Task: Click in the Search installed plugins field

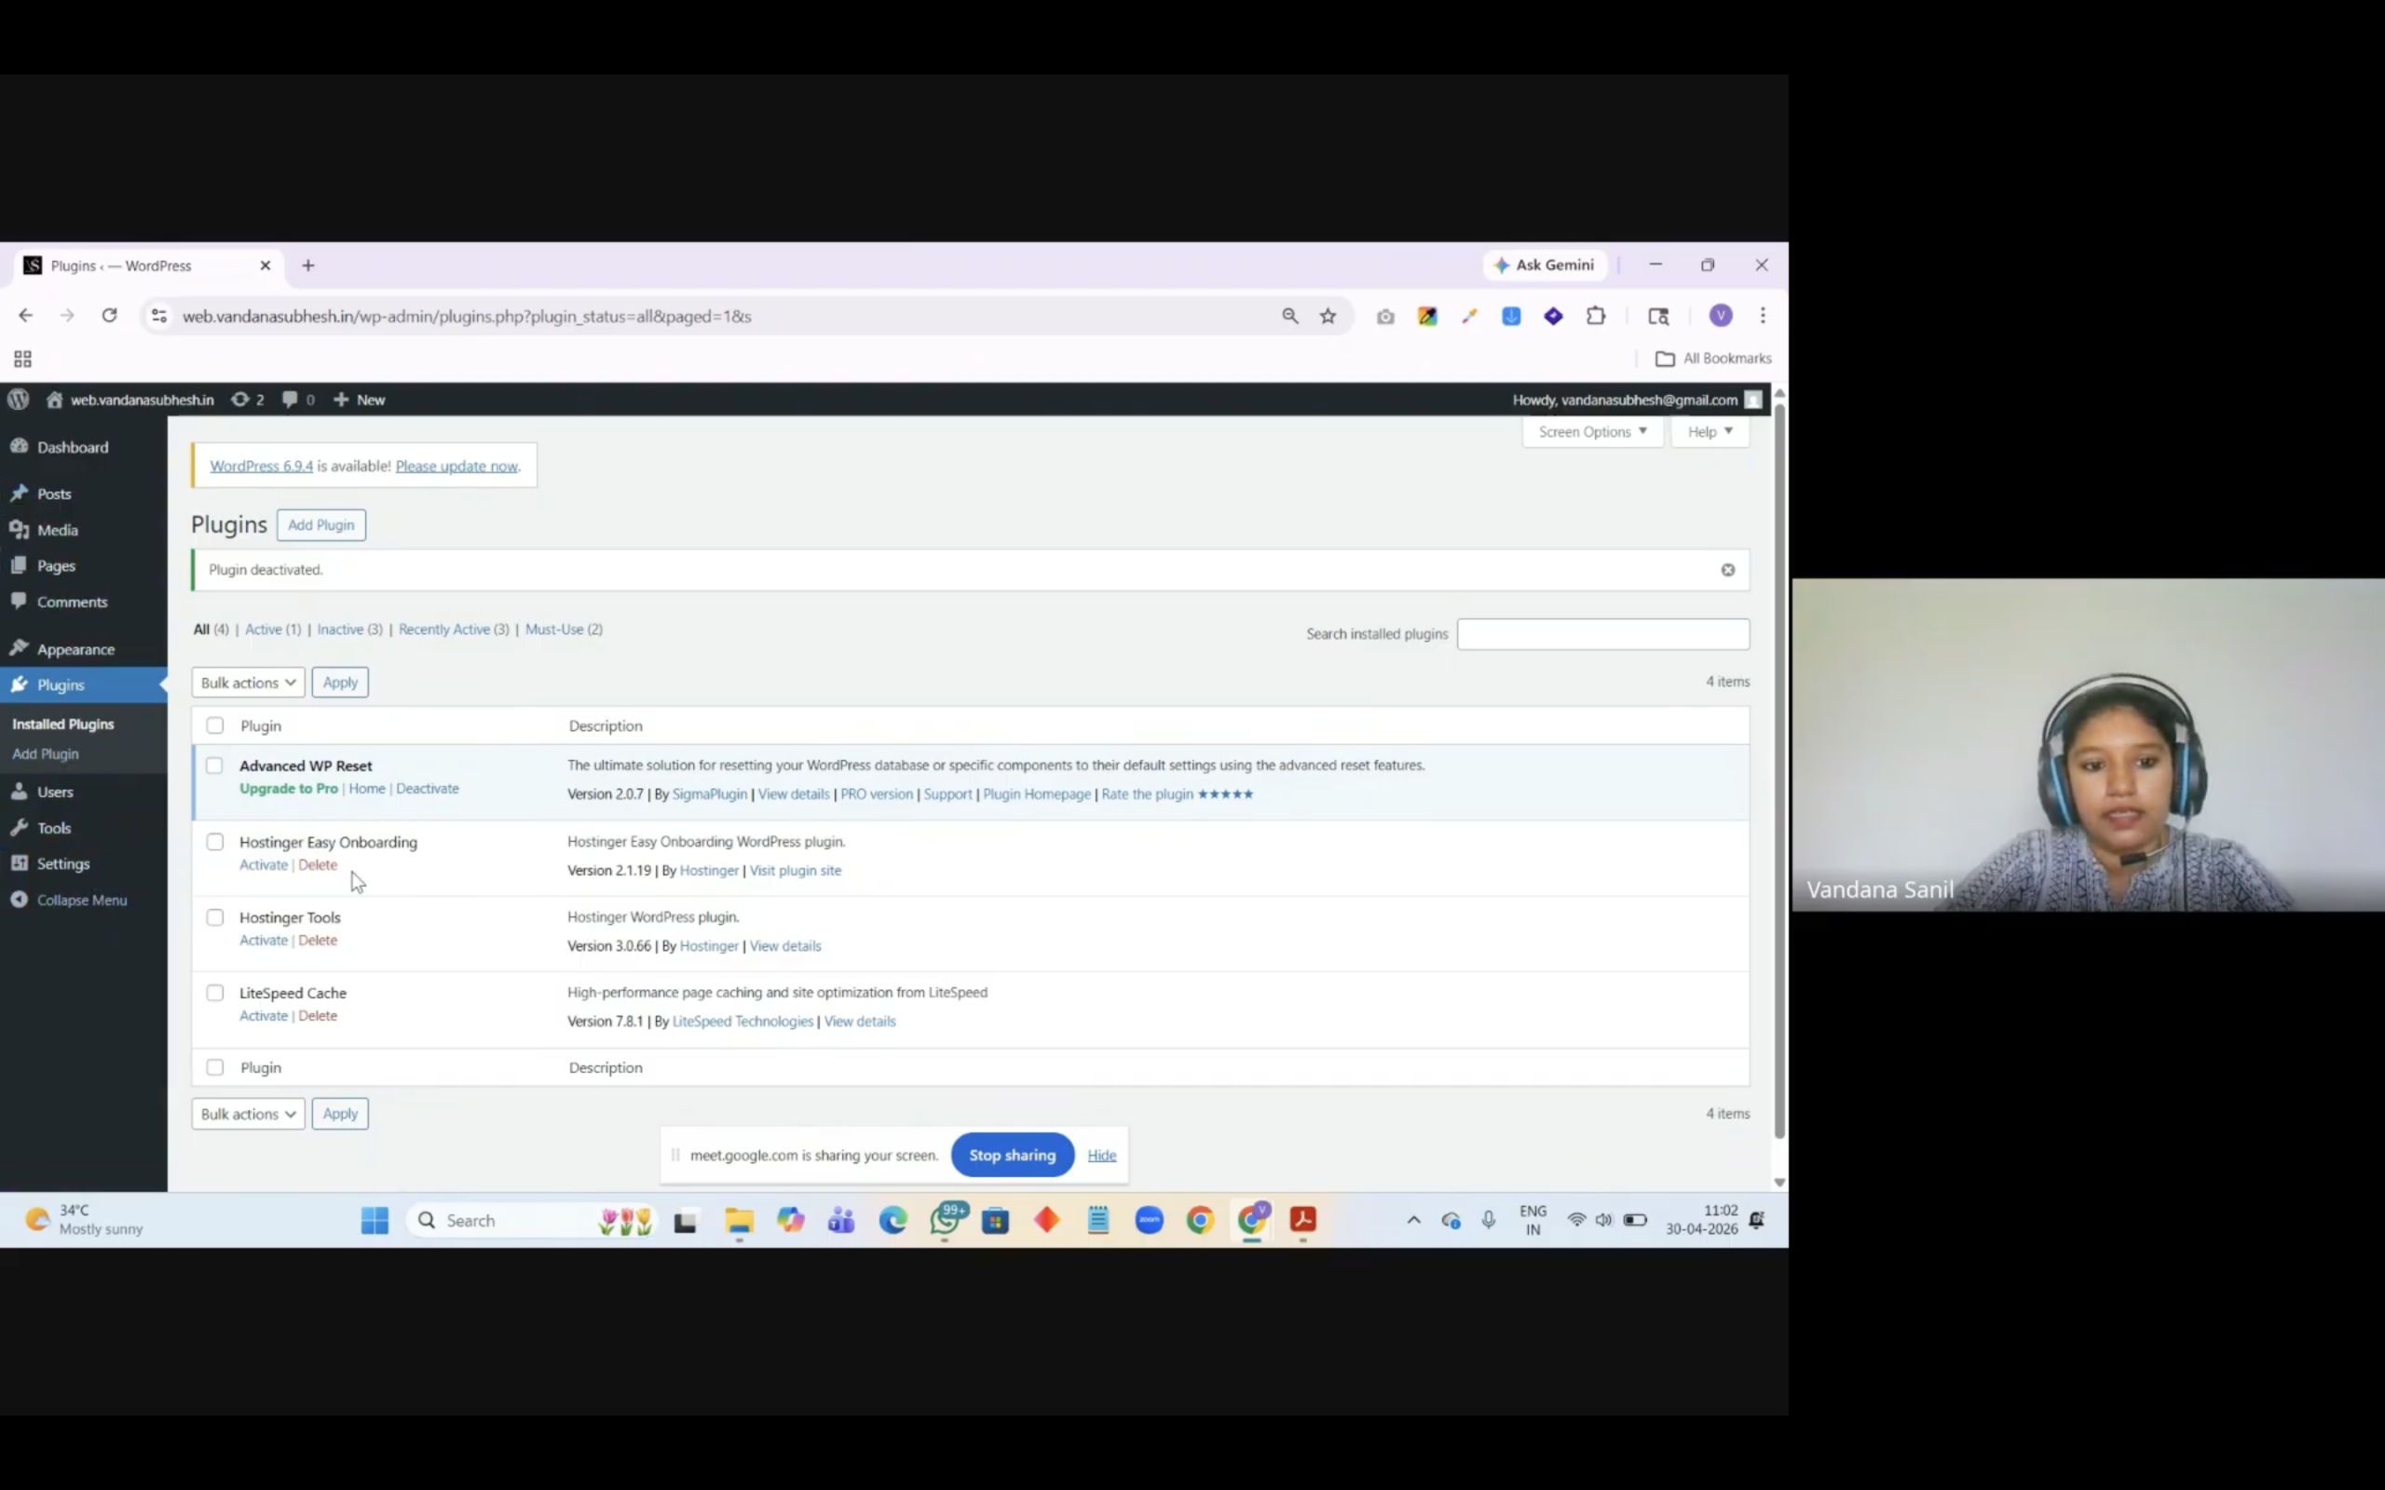Action: pos(1603,633)
